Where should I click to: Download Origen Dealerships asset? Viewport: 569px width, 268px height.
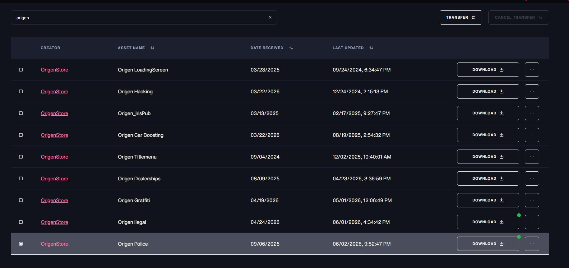(488, 178)
